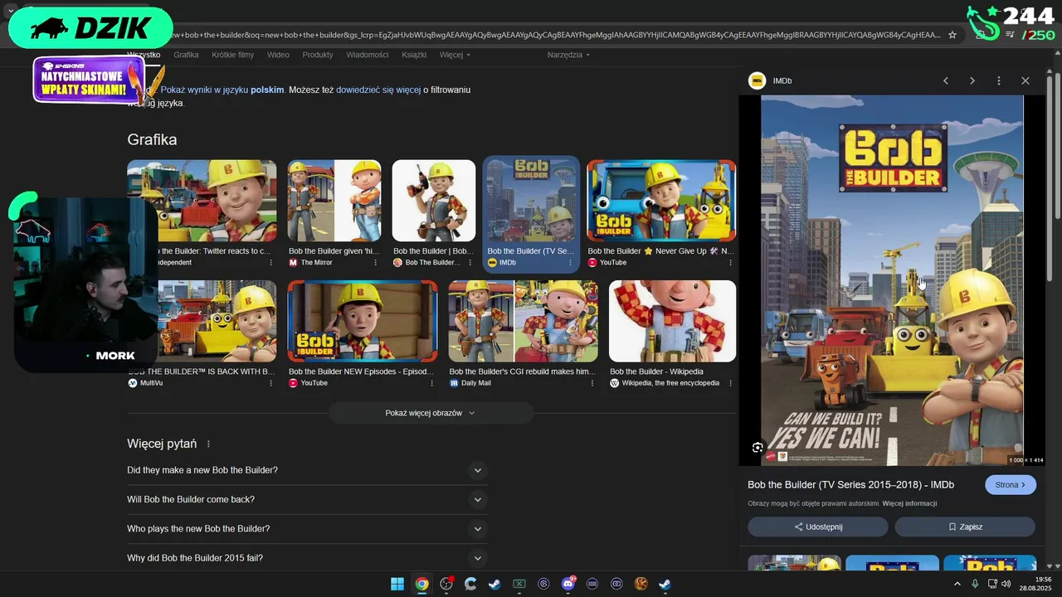Screen dimensions: 1062x597
Task: Open options dots for MultiVu result
Action: click(x=270, y=383)
